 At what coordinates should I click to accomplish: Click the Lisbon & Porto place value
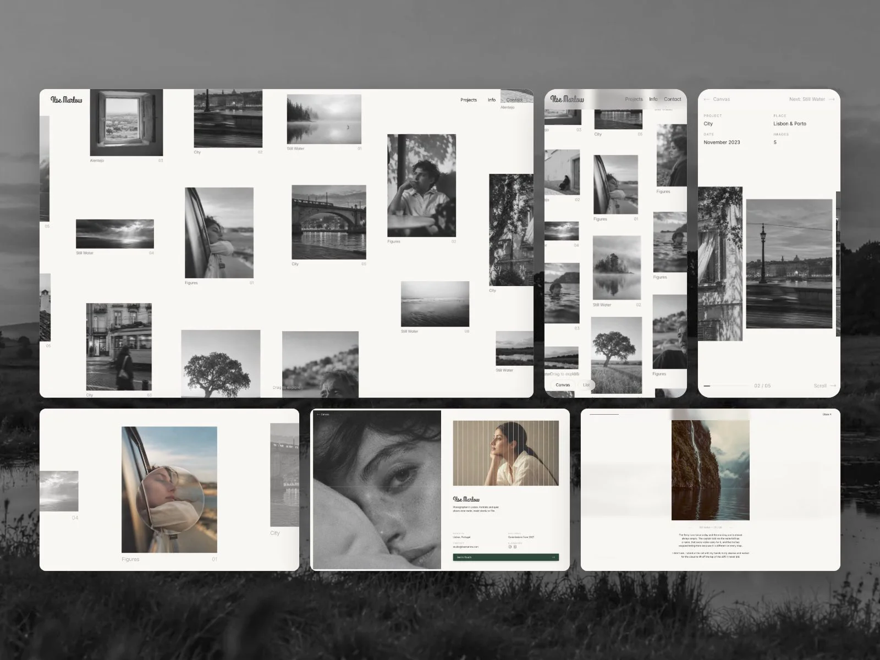coord(790,124)
